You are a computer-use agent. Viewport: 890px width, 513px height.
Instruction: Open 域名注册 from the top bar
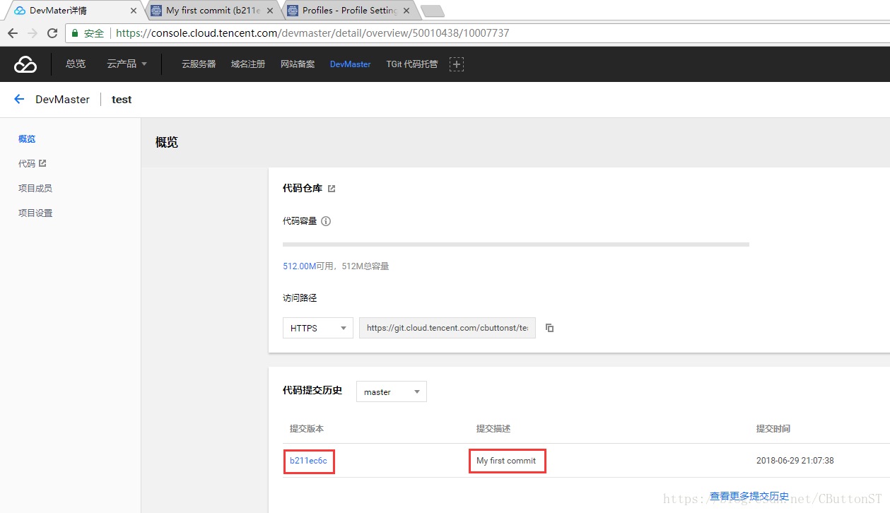[248, 64]
